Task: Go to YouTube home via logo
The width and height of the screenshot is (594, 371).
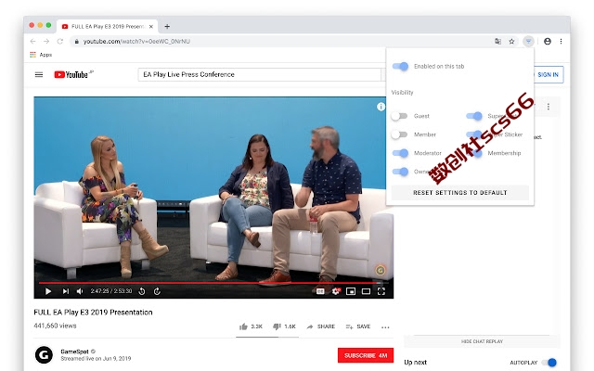Action: [73, 74]
